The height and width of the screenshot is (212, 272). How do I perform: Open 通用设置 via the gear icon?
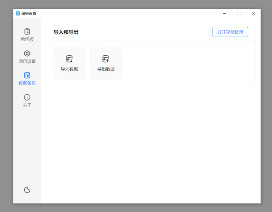(27, 53)
